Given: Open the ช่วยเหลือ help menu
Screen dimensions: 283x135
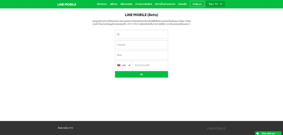Looking at the screenshot, I should click(x=182, y=4).
